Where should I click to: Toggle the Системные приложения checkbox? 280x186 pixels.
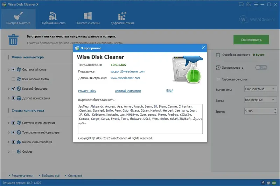(13, 123)
